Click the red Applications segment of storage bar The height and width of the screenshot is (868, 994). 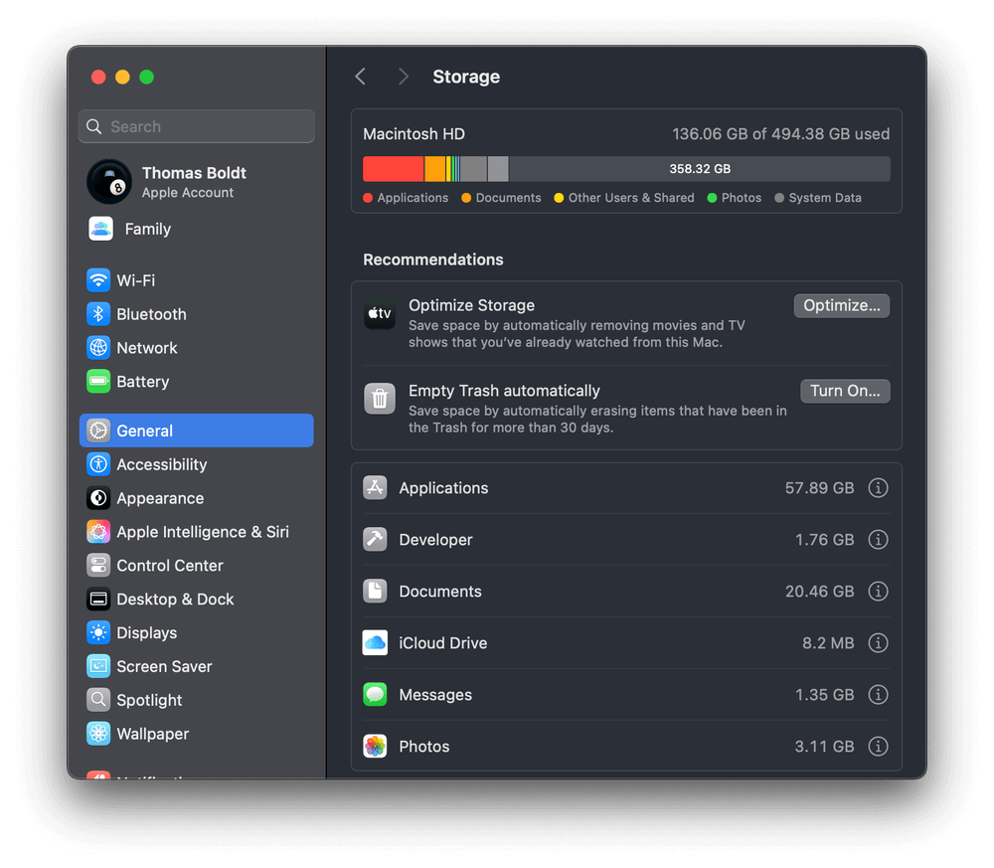pos(393,169)
